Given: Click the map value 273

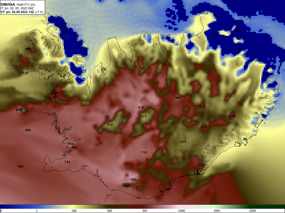Looking at the screenshot, I should 144,116.
